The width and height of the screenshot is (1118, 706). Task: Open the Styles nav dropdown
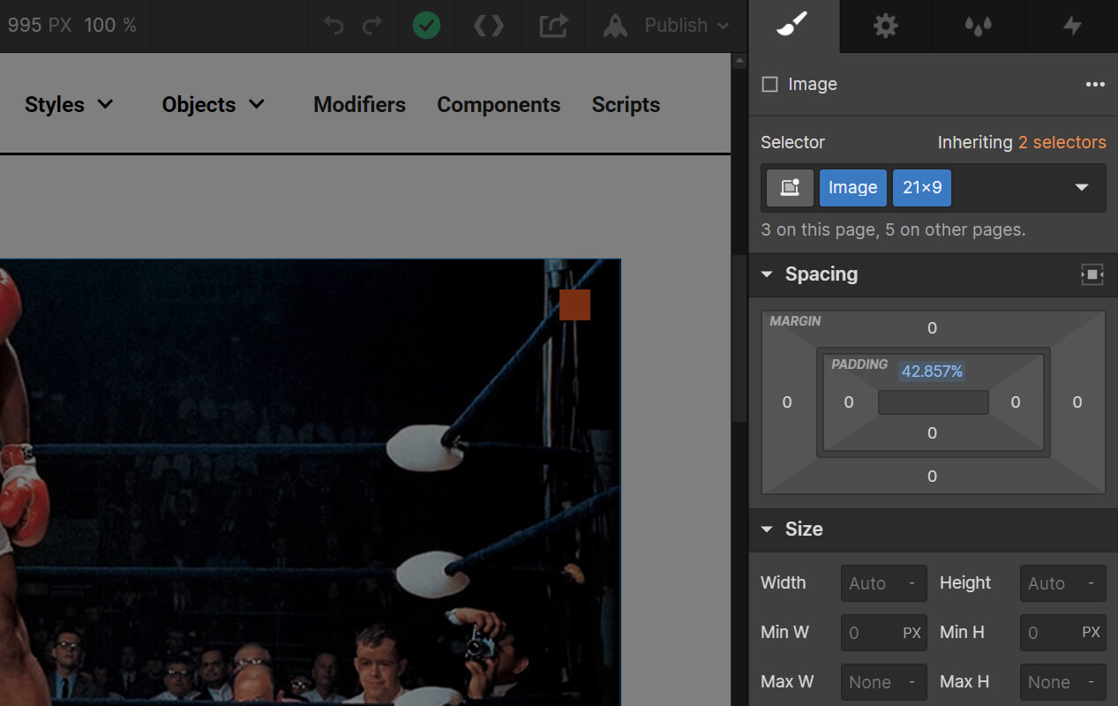click(x=69, y=105)
